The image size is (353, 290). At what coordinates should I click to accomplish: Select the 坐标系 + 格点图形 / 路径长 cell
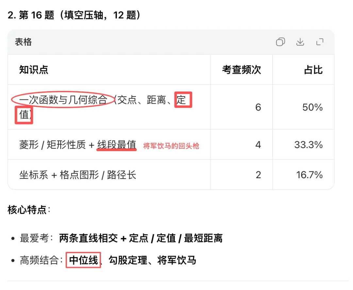78,175
